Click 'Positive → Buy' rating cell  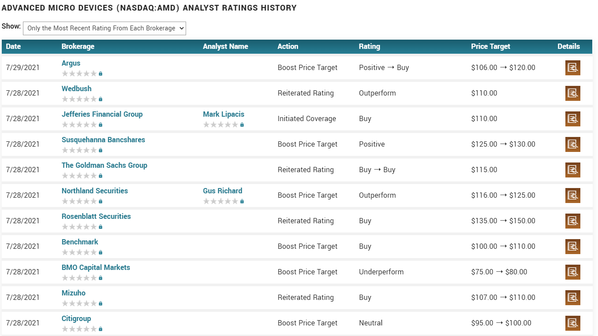click(384, 68)
